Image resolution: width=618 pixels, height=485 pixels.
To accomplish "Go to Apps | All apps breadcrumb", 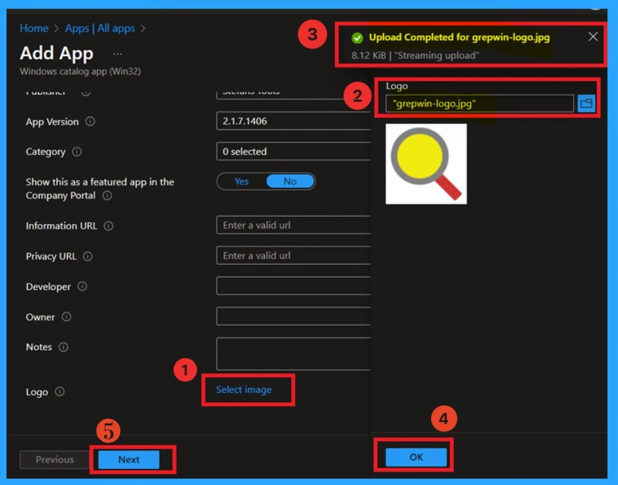I will click(100, 28).
